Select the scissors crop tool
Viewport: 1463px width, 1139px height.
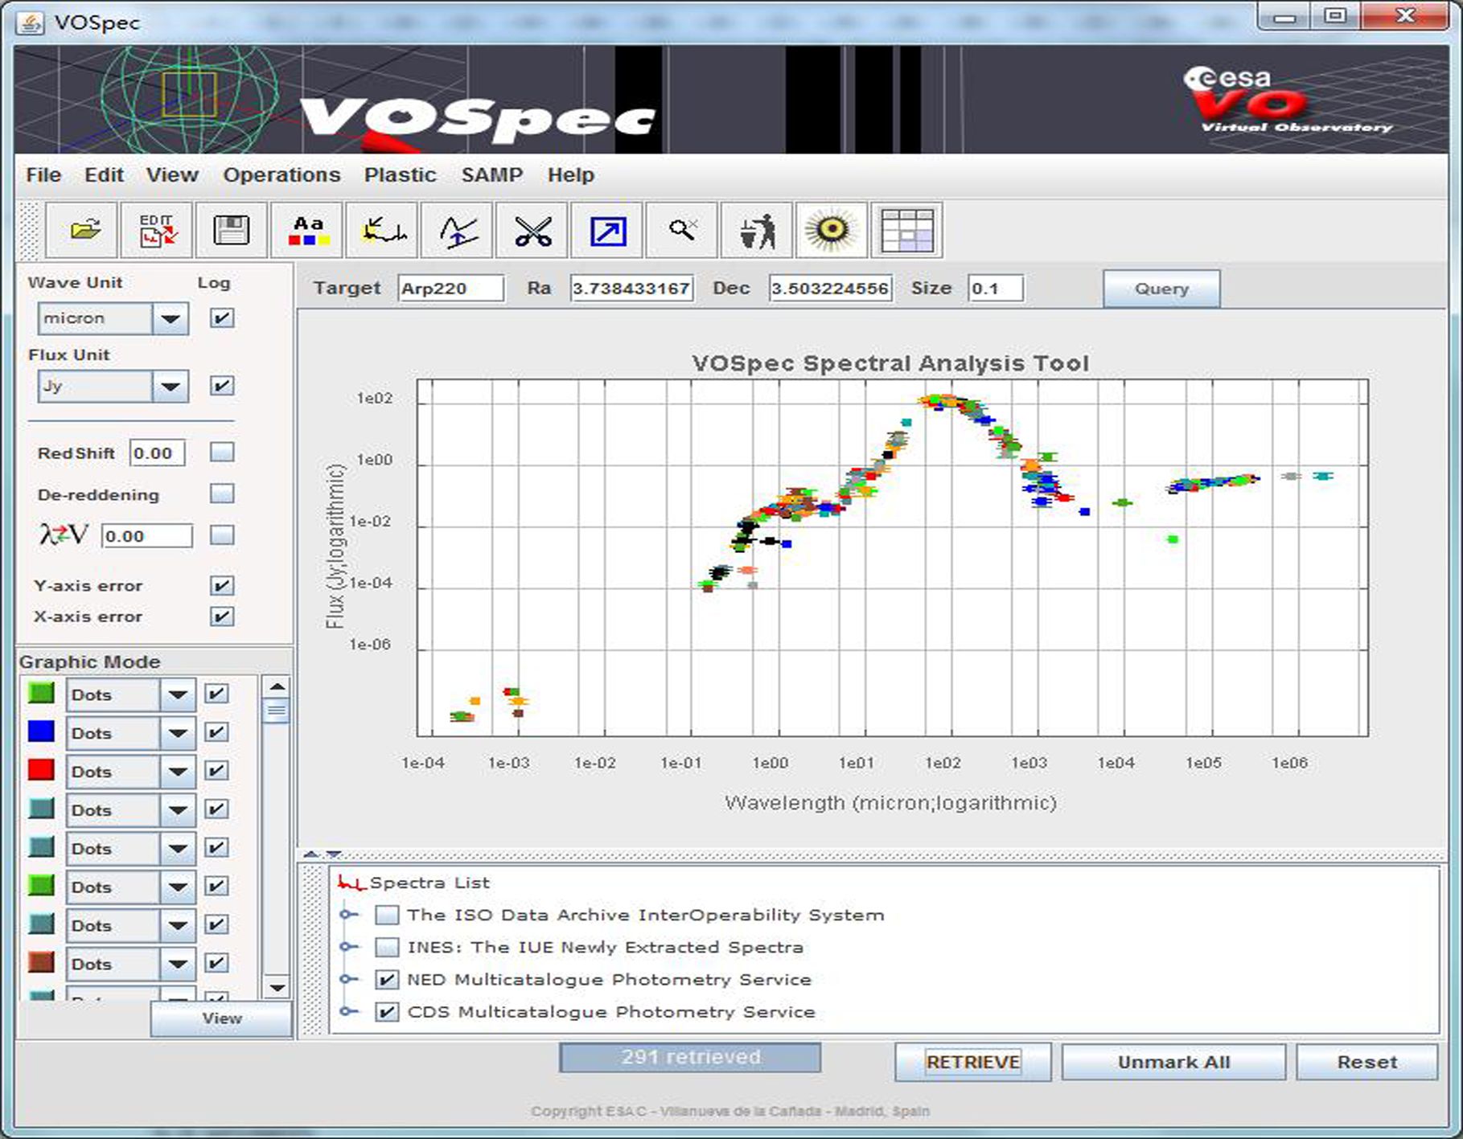pos(532,231)
